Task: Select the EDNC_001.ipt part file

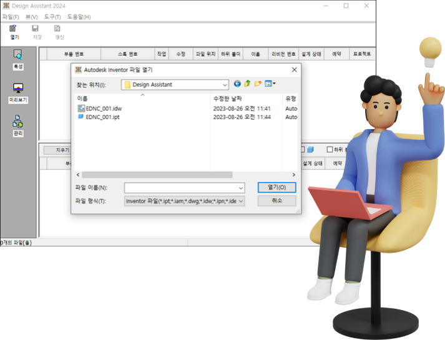Action: click(103, 117)
